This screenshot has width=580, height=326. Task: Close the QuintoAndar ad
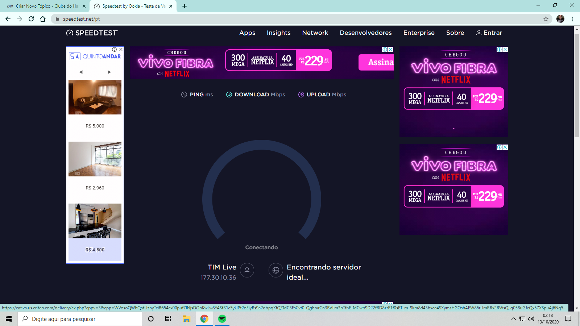click(x=121, y=49)
